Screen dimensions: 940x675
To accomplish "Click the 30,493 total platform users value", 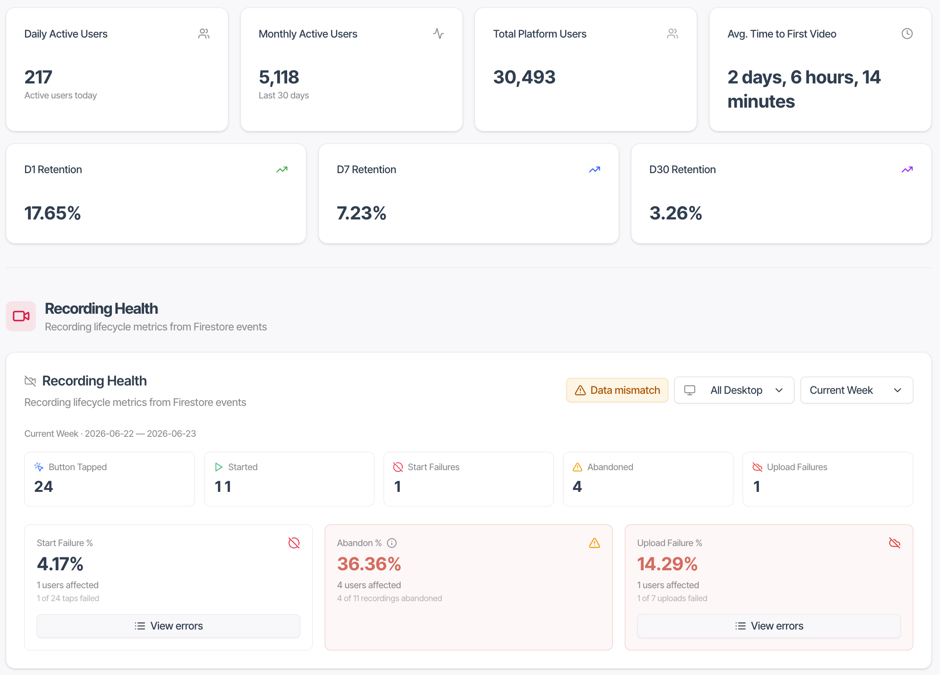I will click(x=524, y=77).
